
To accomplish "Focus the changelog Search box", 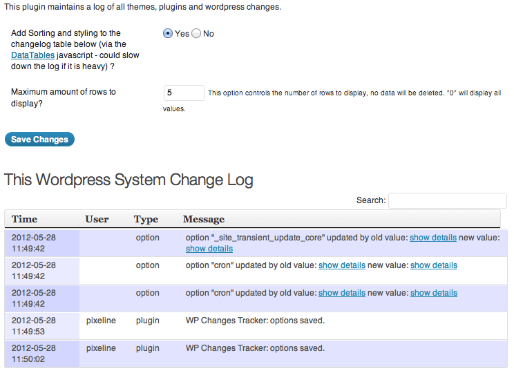I will click(x=448, y=200).
